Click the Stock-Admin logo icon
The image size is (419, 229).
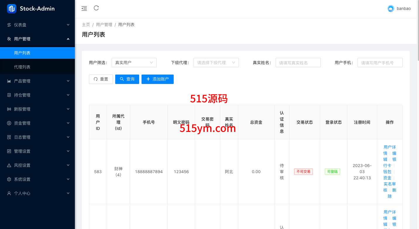(x=12, y=9)
